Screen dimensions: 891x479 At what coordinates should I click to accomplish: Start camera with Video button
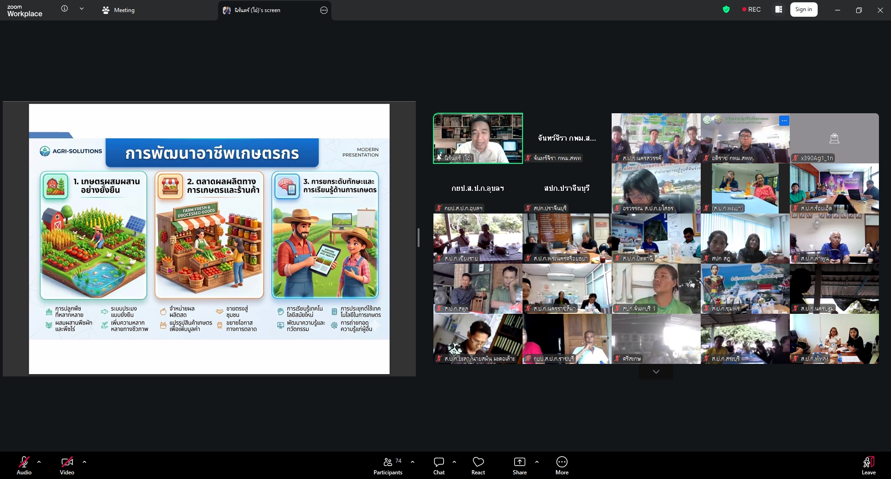[67, 466]
